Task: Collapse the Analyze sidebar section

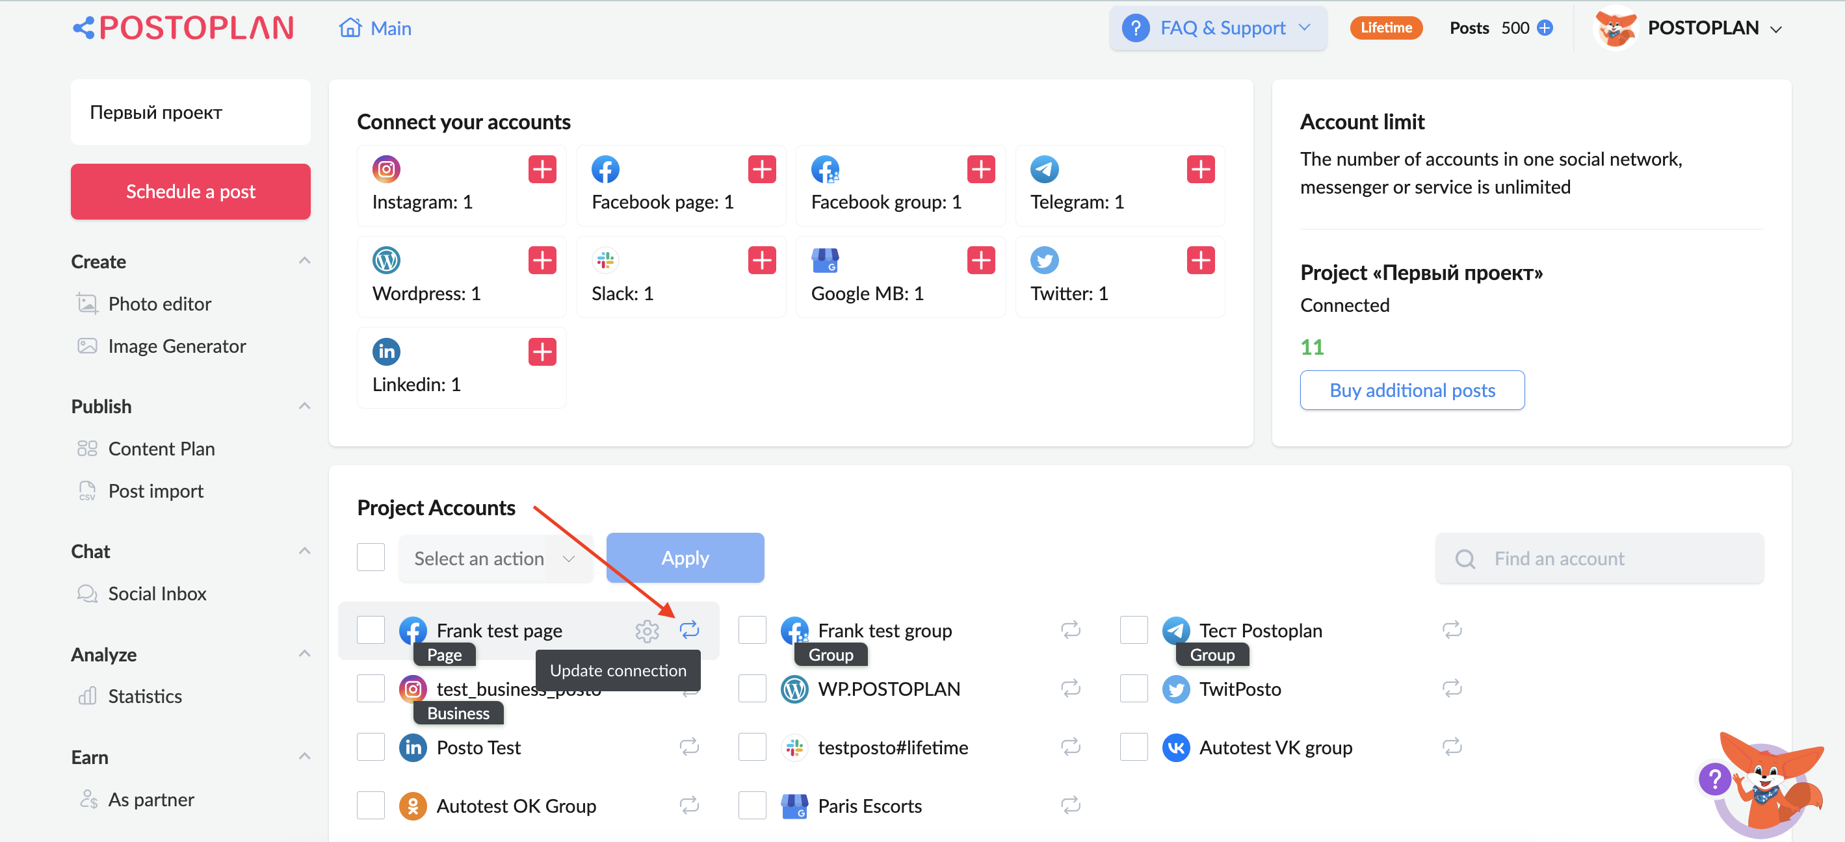Action: (304, 654)
